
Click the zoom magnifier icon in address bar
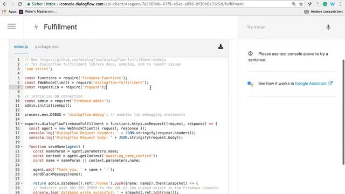(x=293, y=4)
